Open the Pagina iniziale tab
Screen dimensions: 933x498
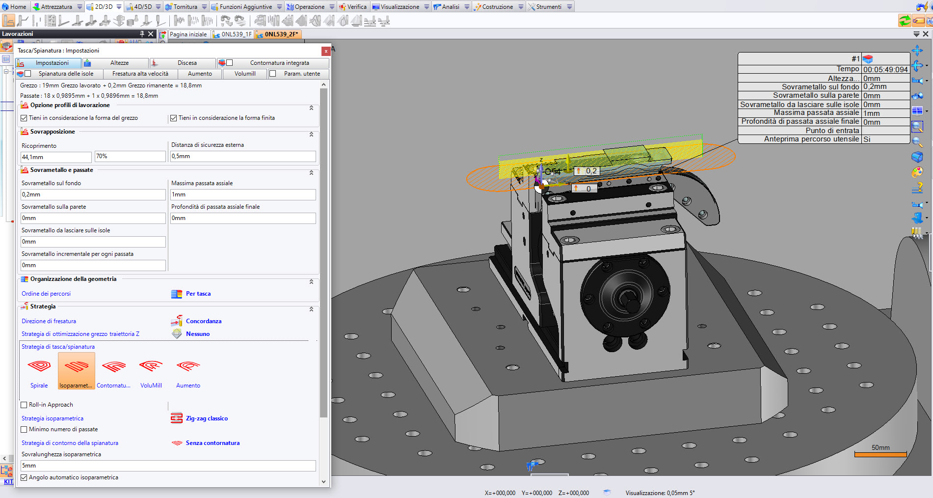(188, 34)
